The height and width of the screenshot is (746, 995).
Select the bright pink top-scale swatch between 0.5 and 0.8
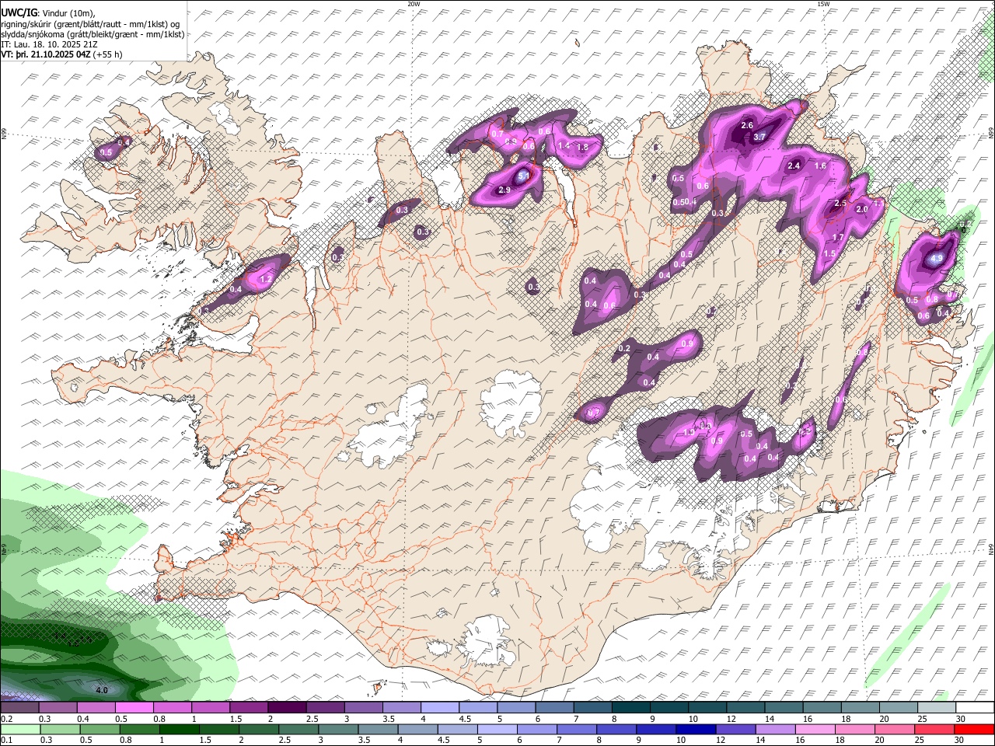click(x=134, y=707)
